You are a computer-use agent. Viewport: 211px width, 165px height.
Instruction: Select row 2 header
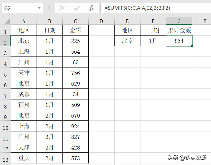[5, 41]
